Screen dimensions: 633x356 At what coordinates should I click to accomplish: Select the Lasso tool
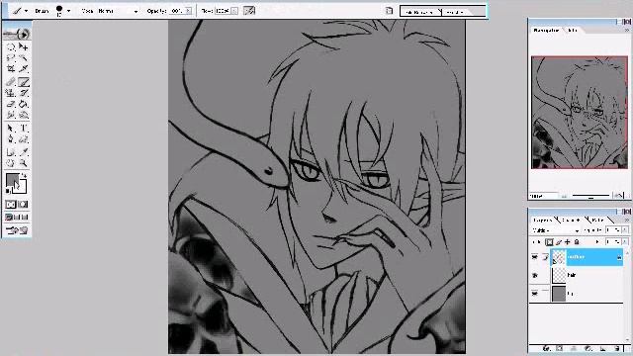click(11, 57)
